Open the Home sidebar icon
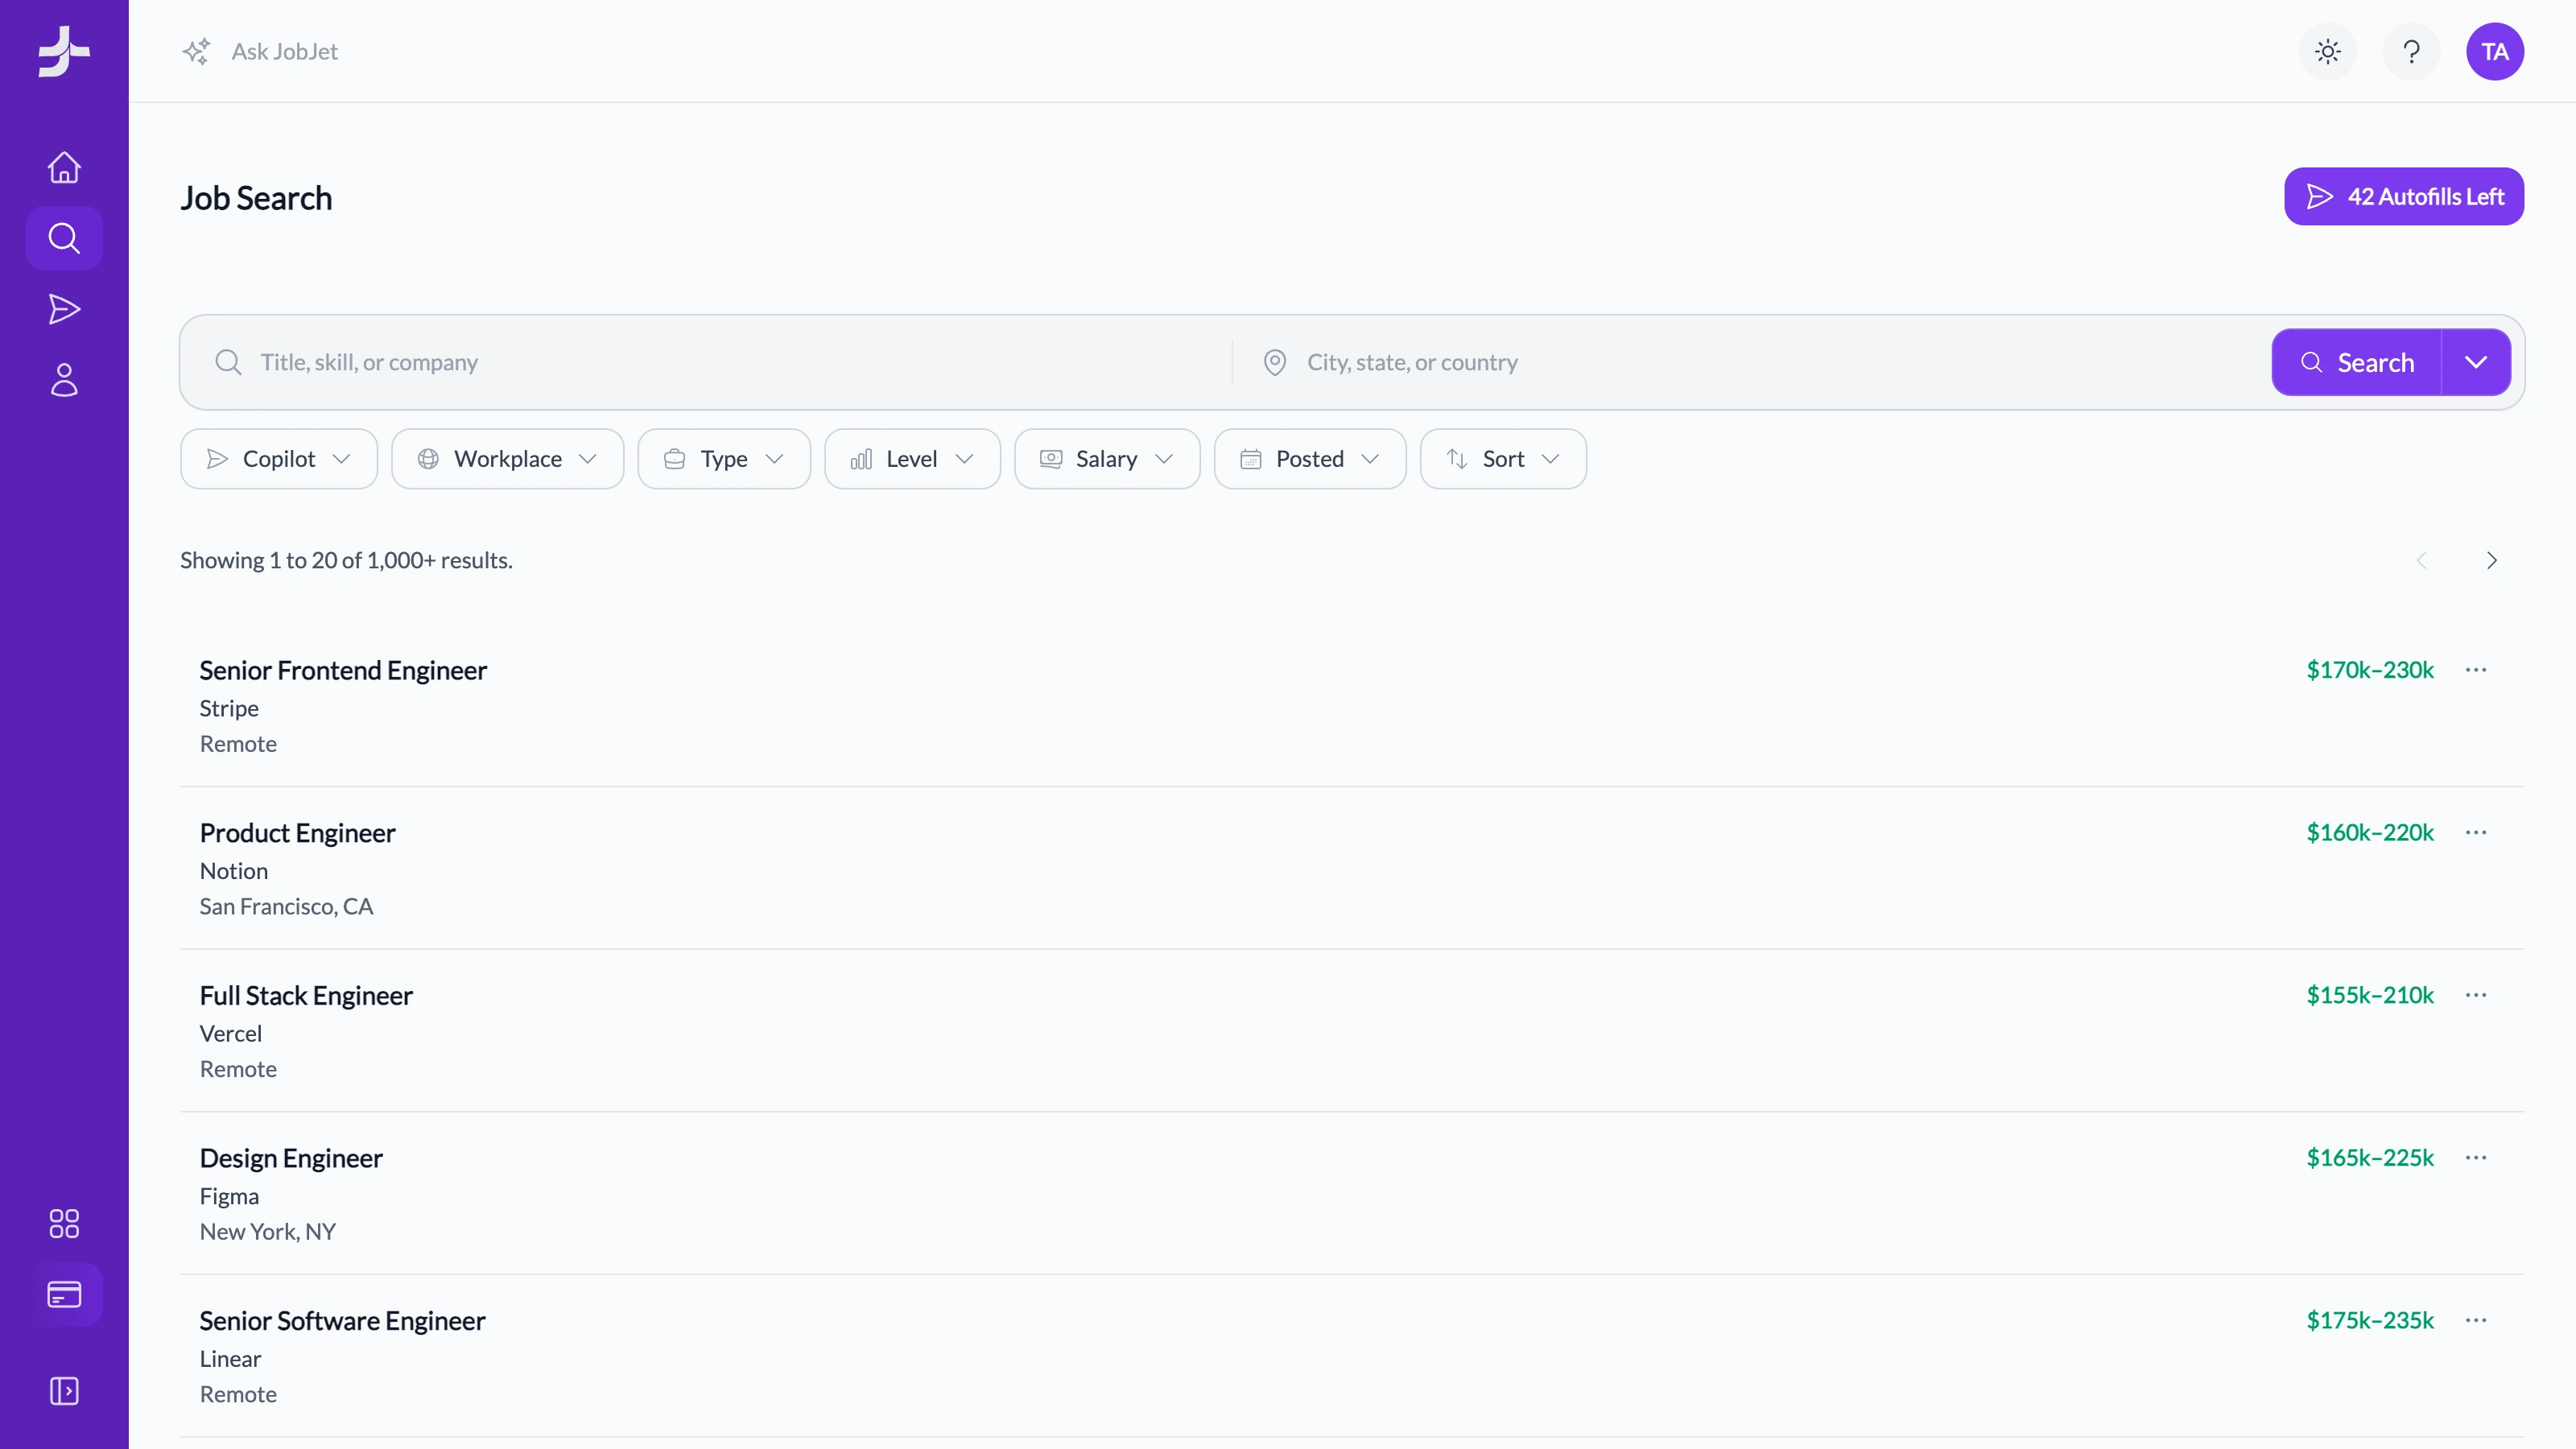This screenshot has width=2576, height=1449. click(x=64, y=167)
